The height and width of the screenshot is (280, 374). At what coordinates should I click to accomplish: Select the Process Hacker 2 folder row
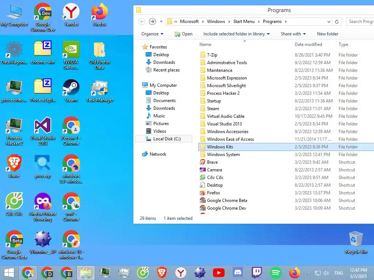[x=286, y=93]
